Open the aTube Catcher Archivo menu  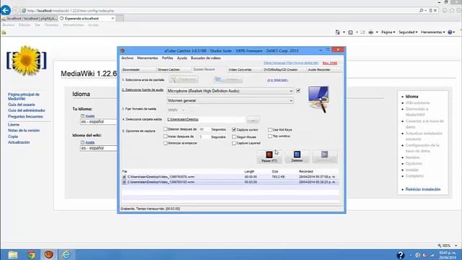click(127, 58)
